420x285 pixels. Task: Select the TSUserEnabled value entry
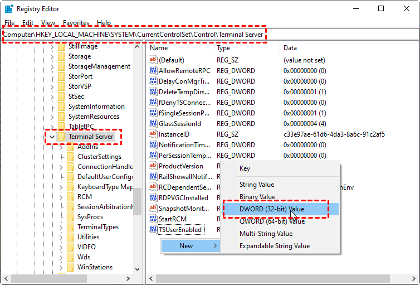[180, 230]
